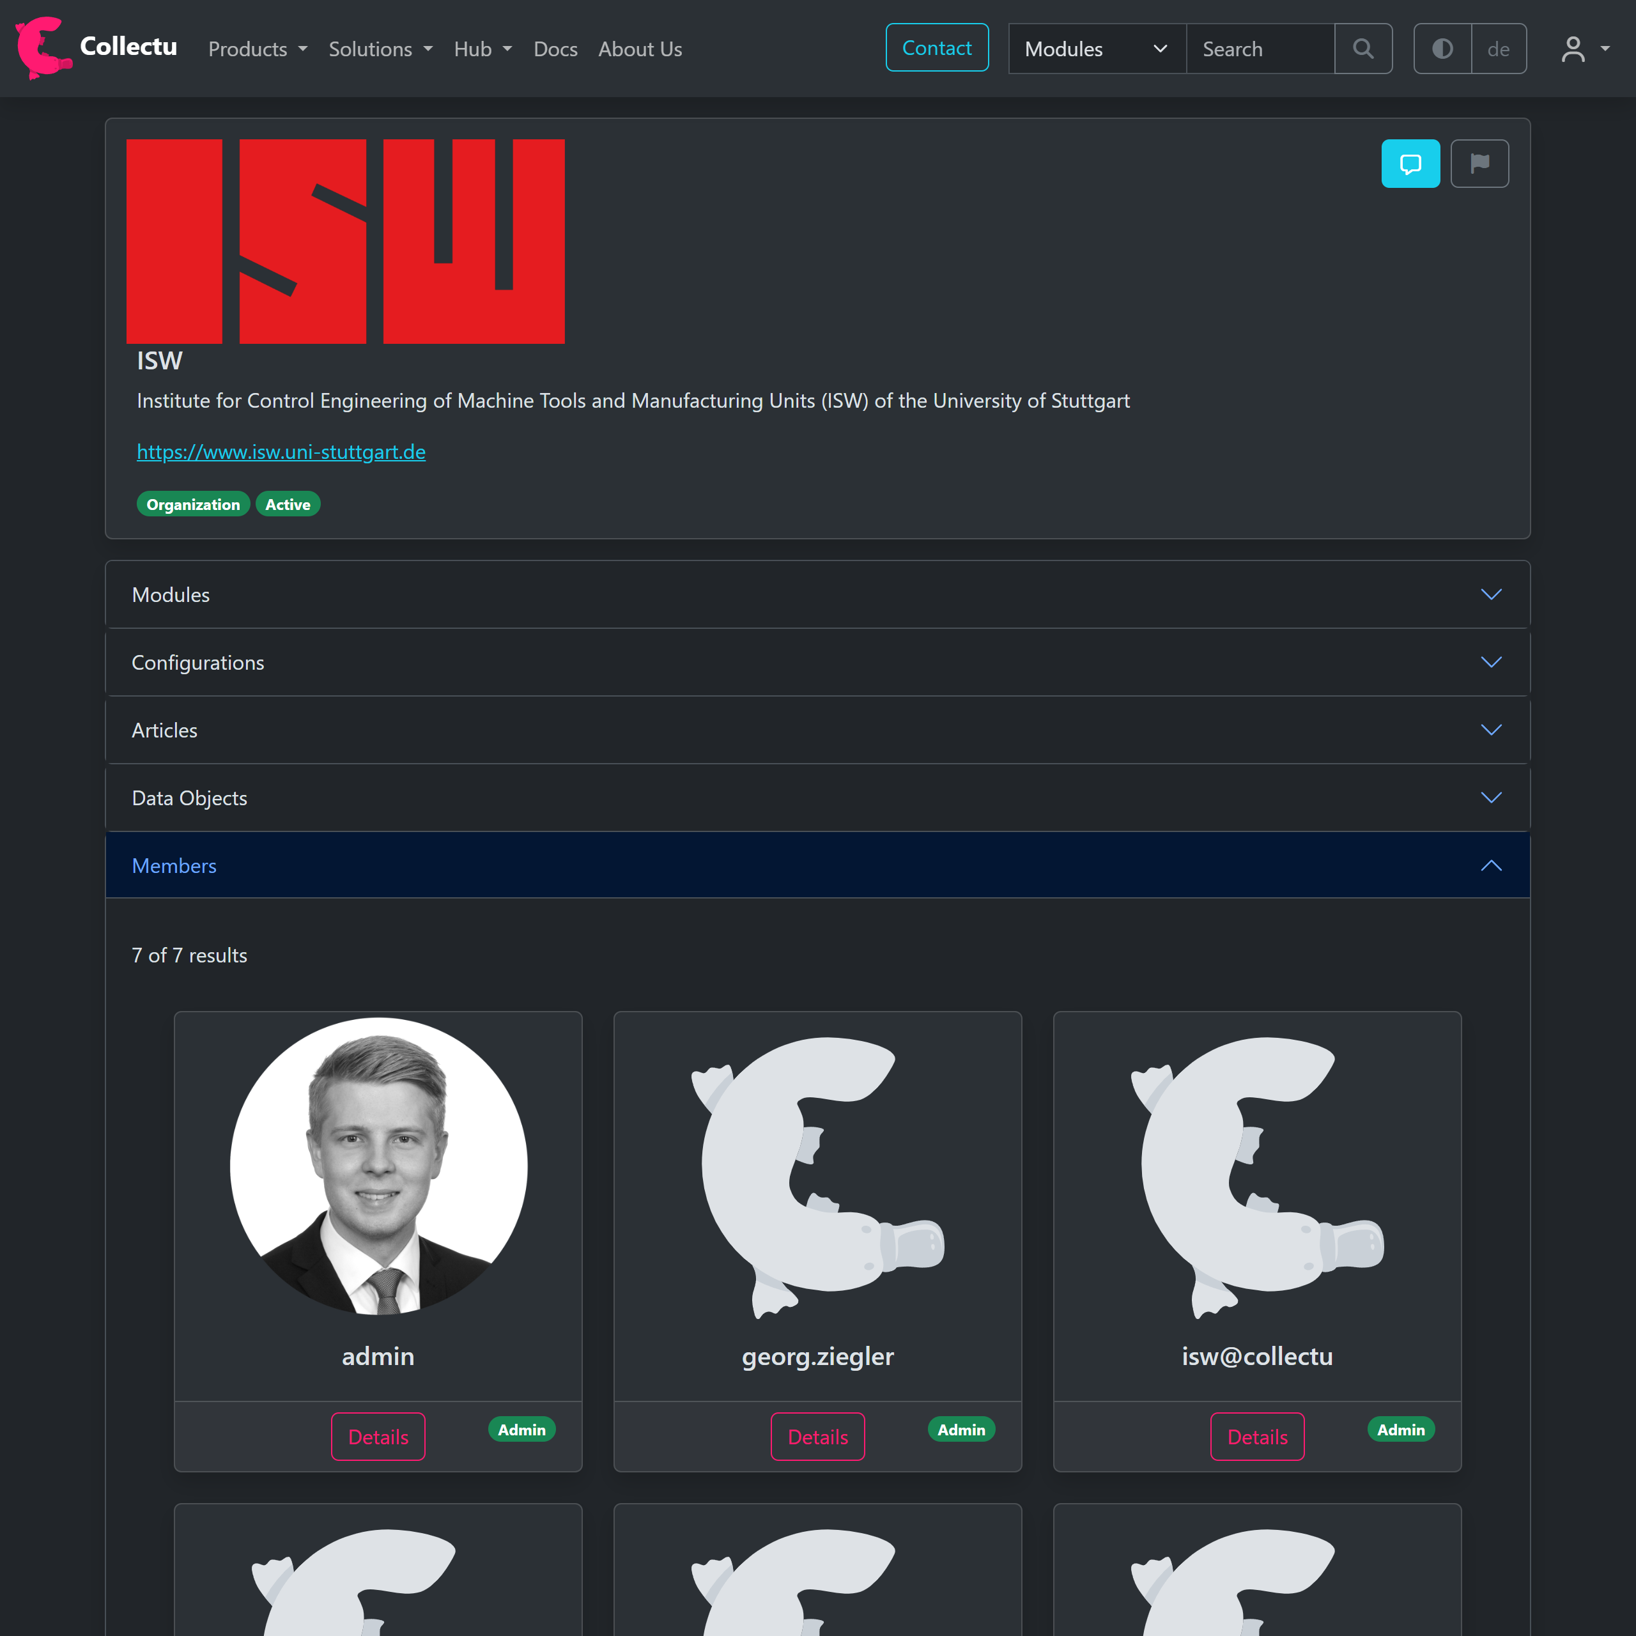The image size is (1636, 1636).
Task: Open Details for isw@collectu member
Action: point(1258,1436)
